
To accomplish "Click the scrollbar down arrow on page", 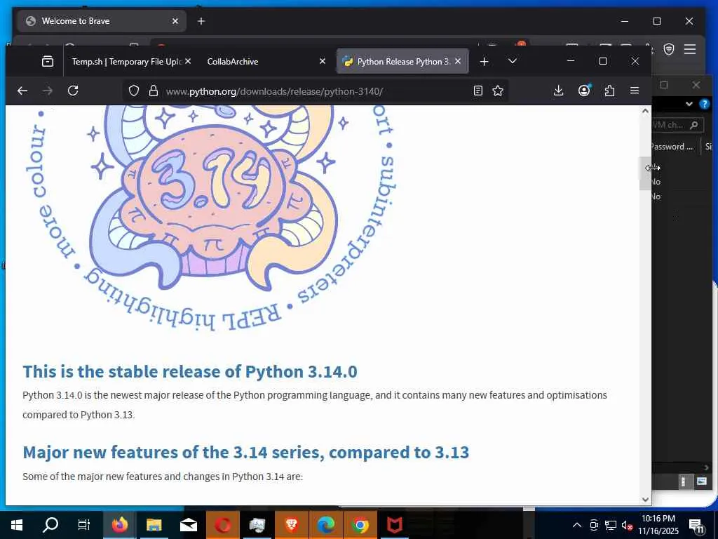I will click(x=645, y=499).
